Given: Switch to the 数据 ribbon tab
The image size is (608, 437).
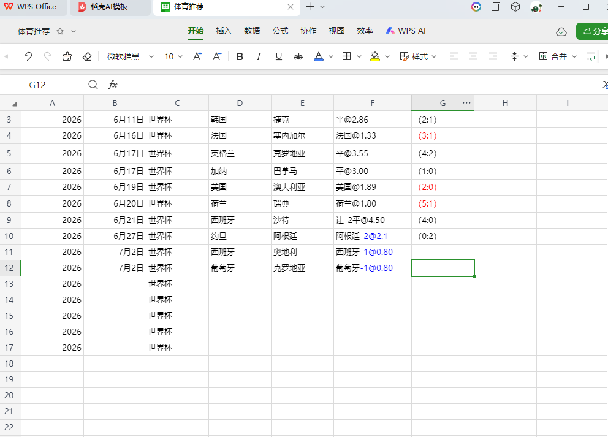Looking at the screenshot, I should 252,31.
